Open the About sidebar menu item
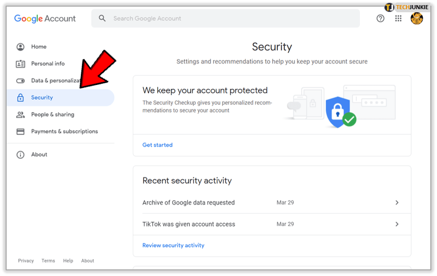This screenshot has height=276, width=437. pos(39,155)
